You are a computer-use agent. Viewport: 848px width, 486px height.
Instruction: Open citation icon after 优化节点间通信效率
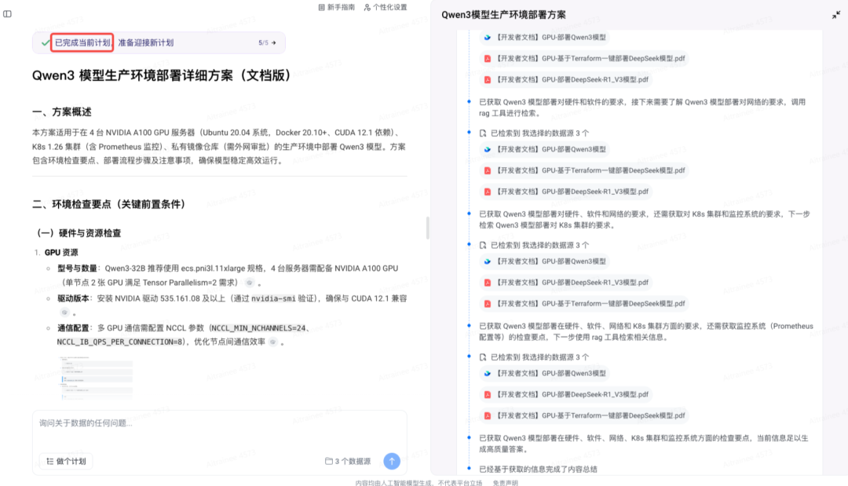[x=273, y=342]
